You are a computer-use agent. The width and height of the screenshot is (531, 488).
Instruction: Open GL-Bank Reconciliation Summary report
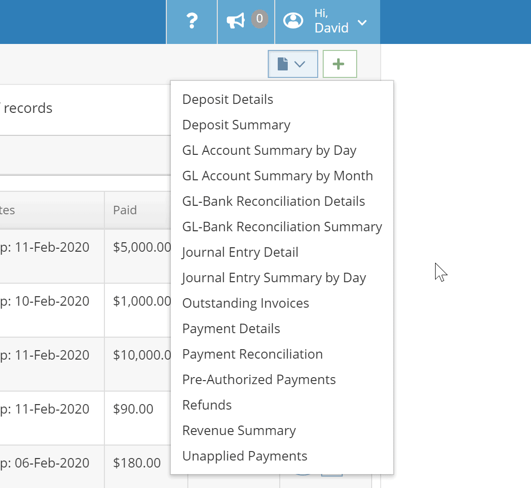coord(282,227)
